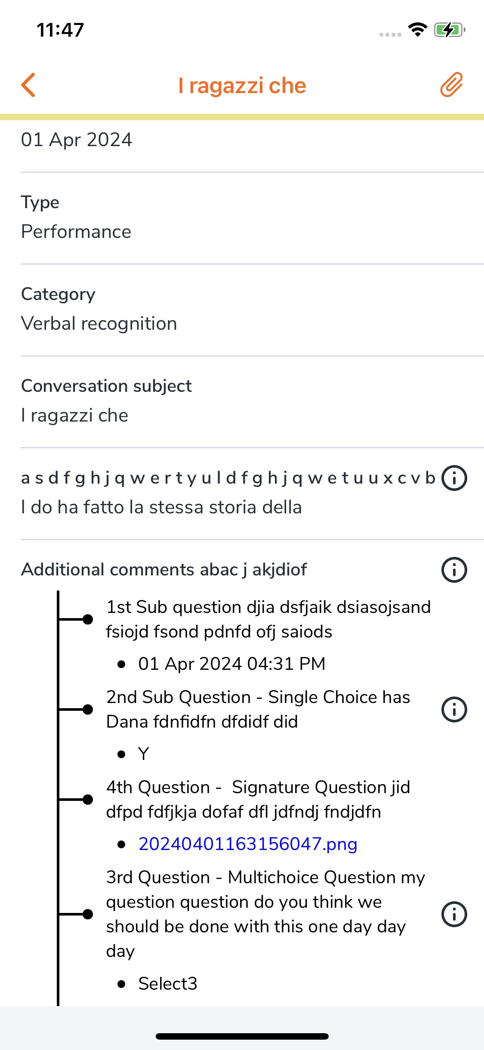Open the 20240401163156047.png signature link
Screen dimensions: 484x1050
[x=248, y=844]
